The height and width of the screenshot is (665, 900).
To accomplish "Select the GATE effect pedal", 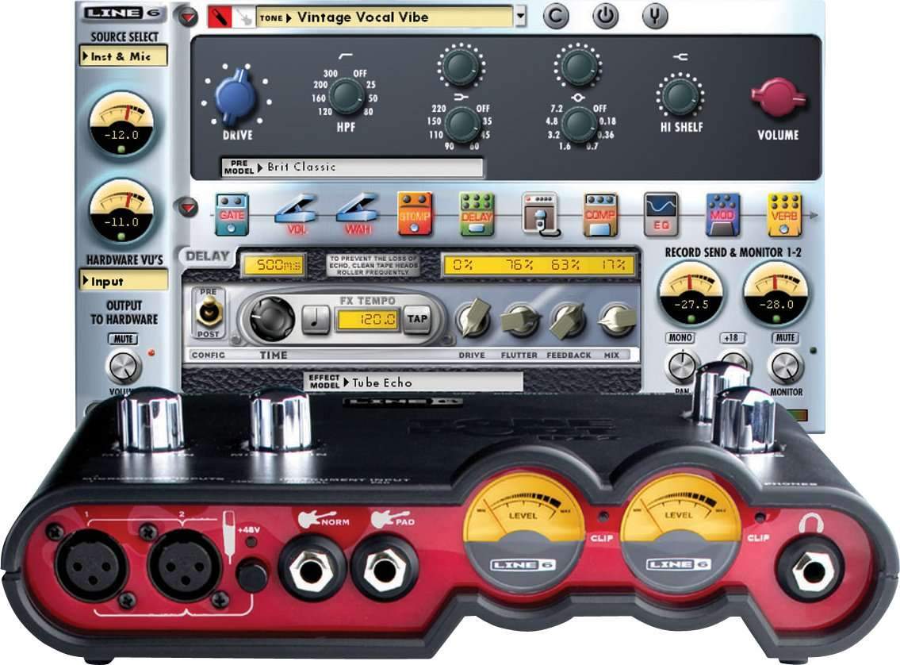I will (232, 215).
